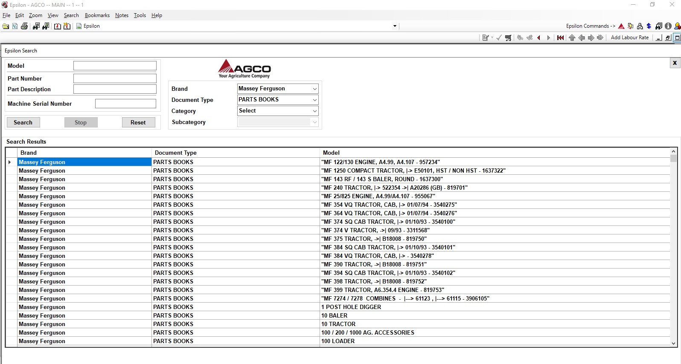Viewport: 681px width, 364px height.
Task: Click the Search button
Action: point(23,122)
